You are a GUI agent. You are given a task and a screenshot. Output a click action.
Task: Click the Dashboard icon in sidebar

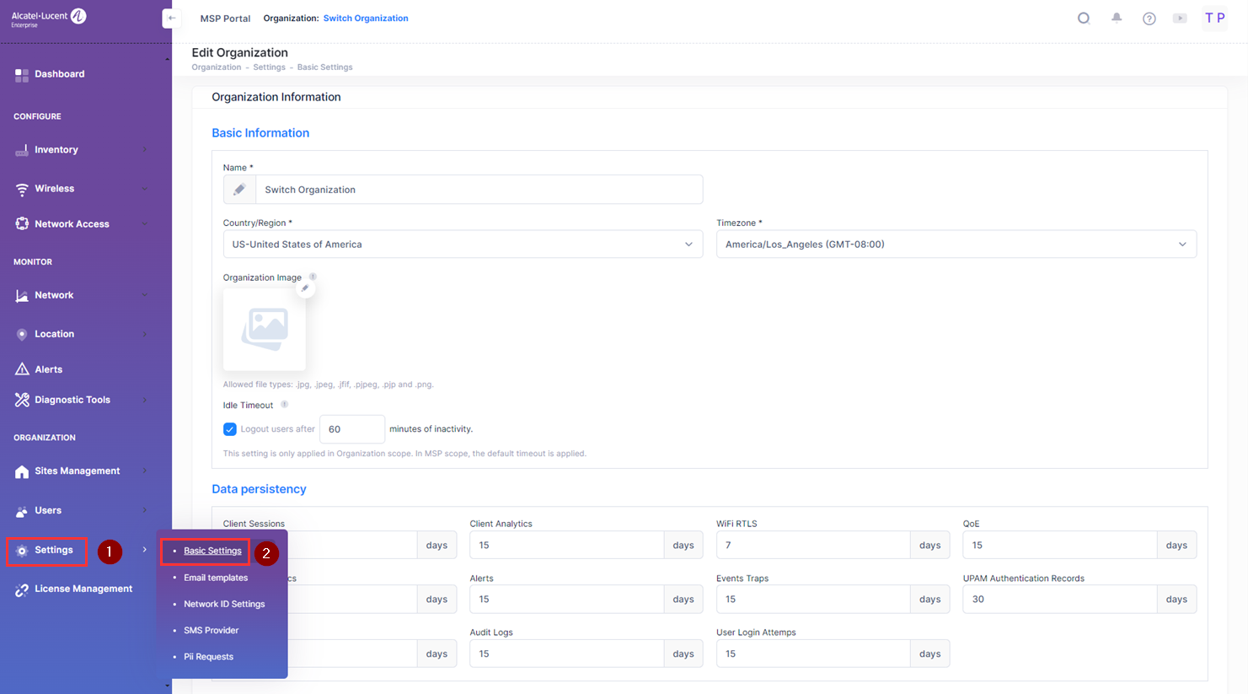22,75
